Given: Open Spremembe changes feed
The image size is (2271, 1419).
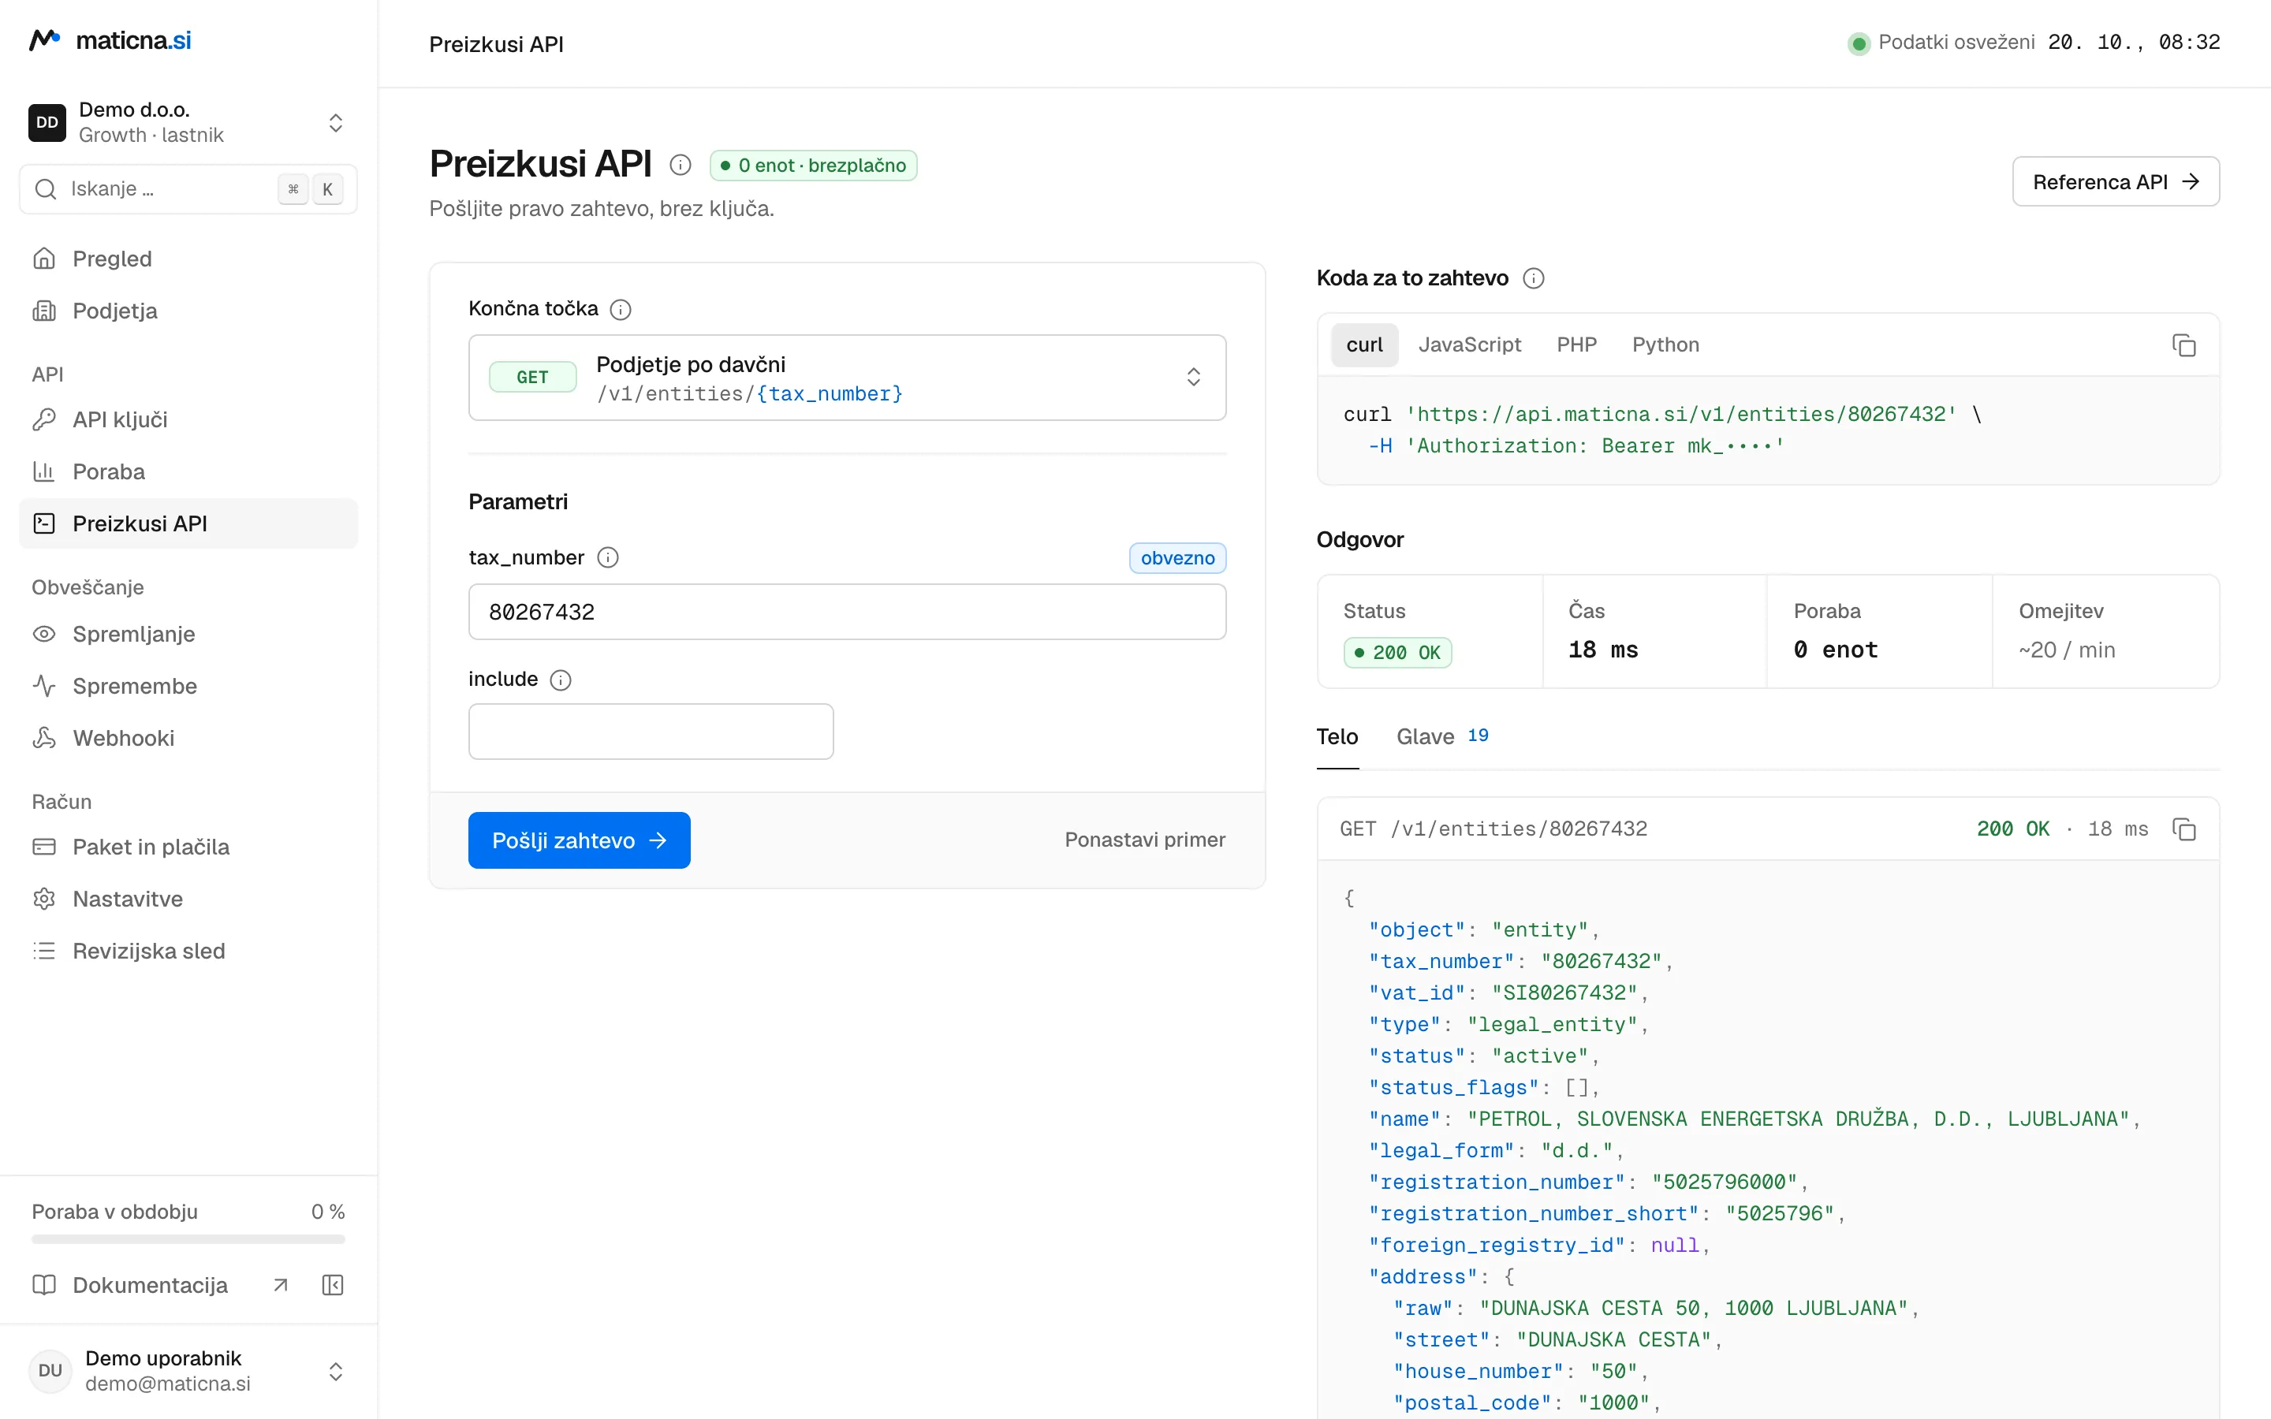Looking at the screenshot, I should (188, 686).
